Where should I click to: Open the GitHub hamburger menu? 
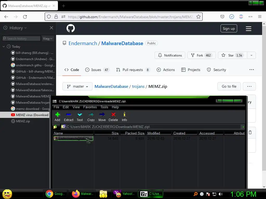click(249, 29)
